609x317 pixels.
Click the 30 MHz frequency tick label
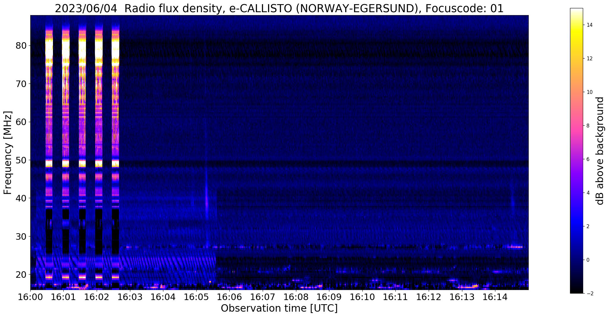pos(21,236)
